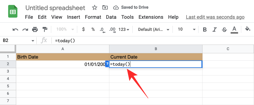The image size is (254, 105).
Task: Open the font size 10 dropdown
Action: 187,29
